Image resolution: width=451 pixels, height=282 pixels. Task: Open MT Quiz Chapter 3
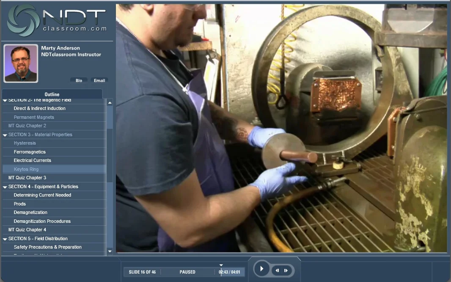point(27,178)
